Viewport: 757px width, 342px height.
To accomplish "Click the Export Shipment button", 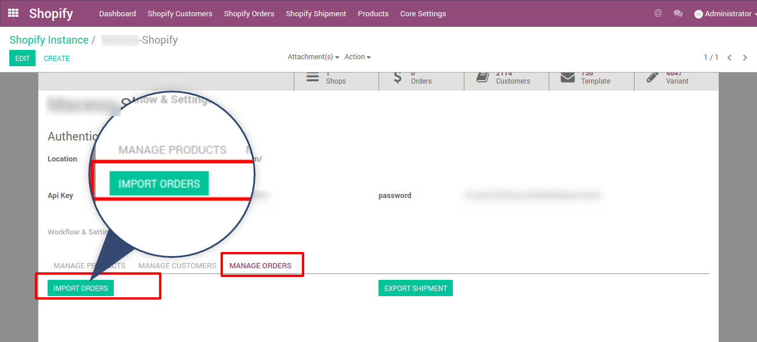I will tap(416, 288).
